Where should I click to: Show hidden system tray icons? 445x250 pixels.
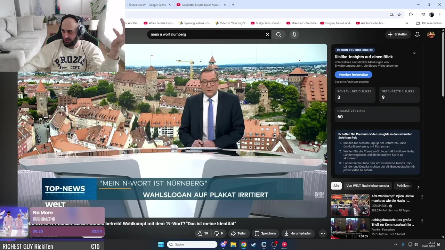[395, 244]
